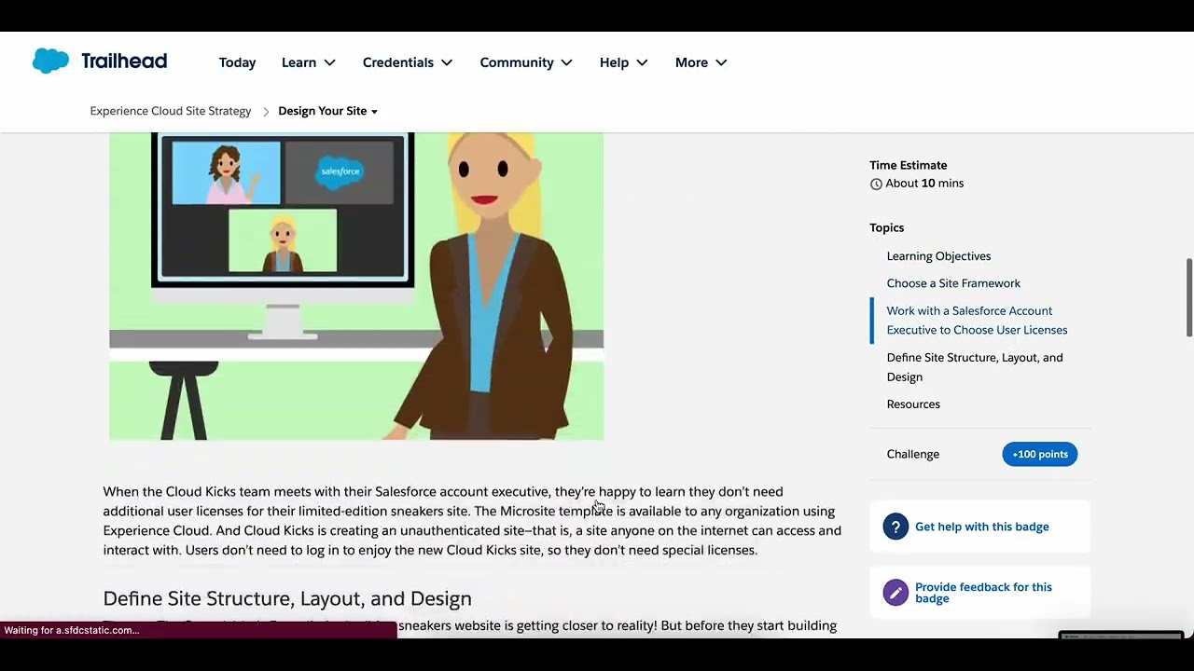Jump to Choose a Site Framework topic
The height and width of the screenshot is (671, 1194).
[953, 283]
